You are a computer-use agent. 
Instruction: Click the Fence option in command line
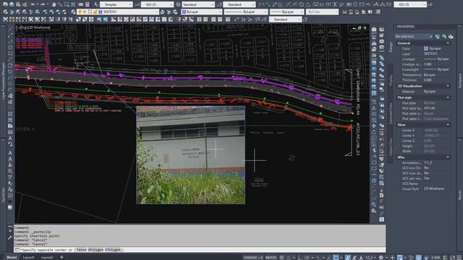coord(81,250)
